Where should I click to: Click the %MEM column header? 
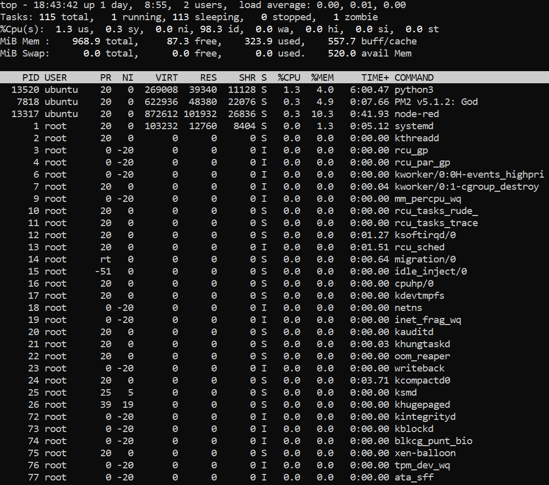click(322, 77)
